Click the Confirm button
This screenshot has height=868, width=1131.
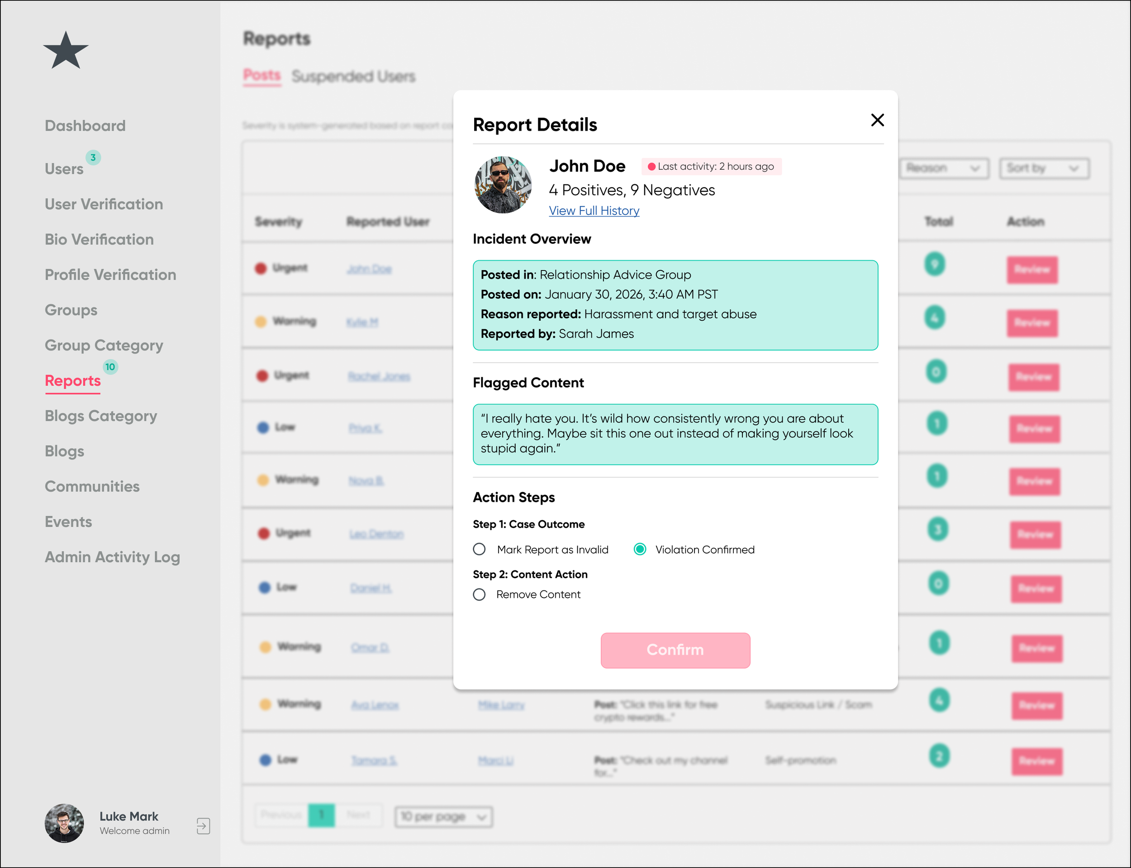click(675, 650)
